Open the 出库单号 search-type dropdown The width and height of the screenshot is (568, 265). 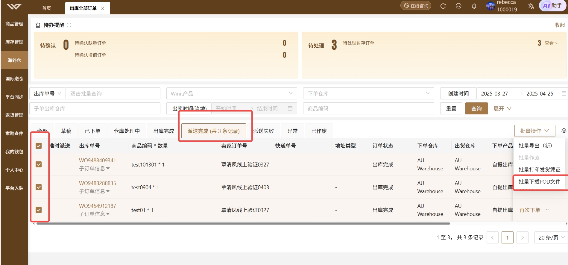48,93
